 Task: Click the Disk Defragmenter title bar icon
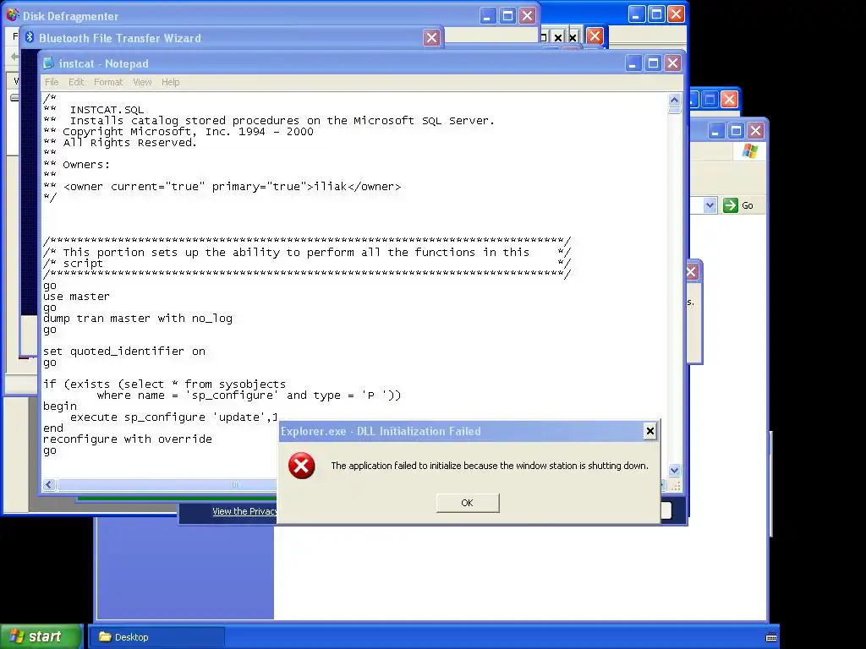coord(13,15)
